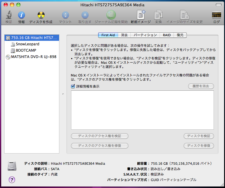Screen dimensions: 225x188
Task: Click the ジャーナル記録を開始 toolbar icon
Action: [111, 15]
